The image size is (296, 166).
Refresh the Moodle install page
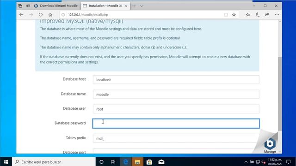[41, 15]
